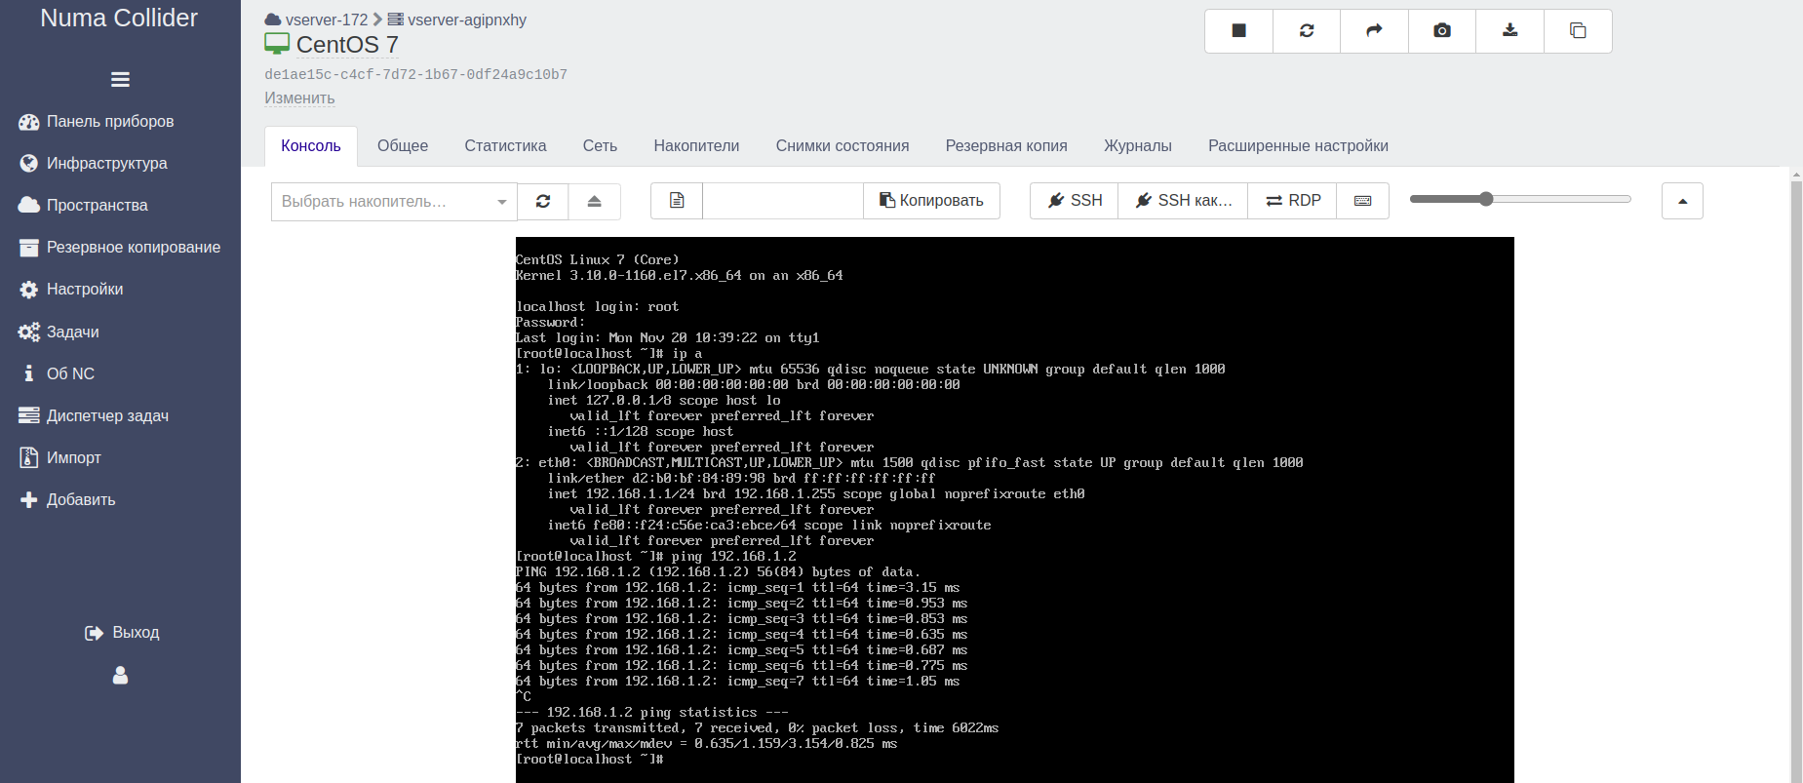Open Инфраструктура in the sidebar
This screenshot has height=783, width=1803.
click(106, 164)
